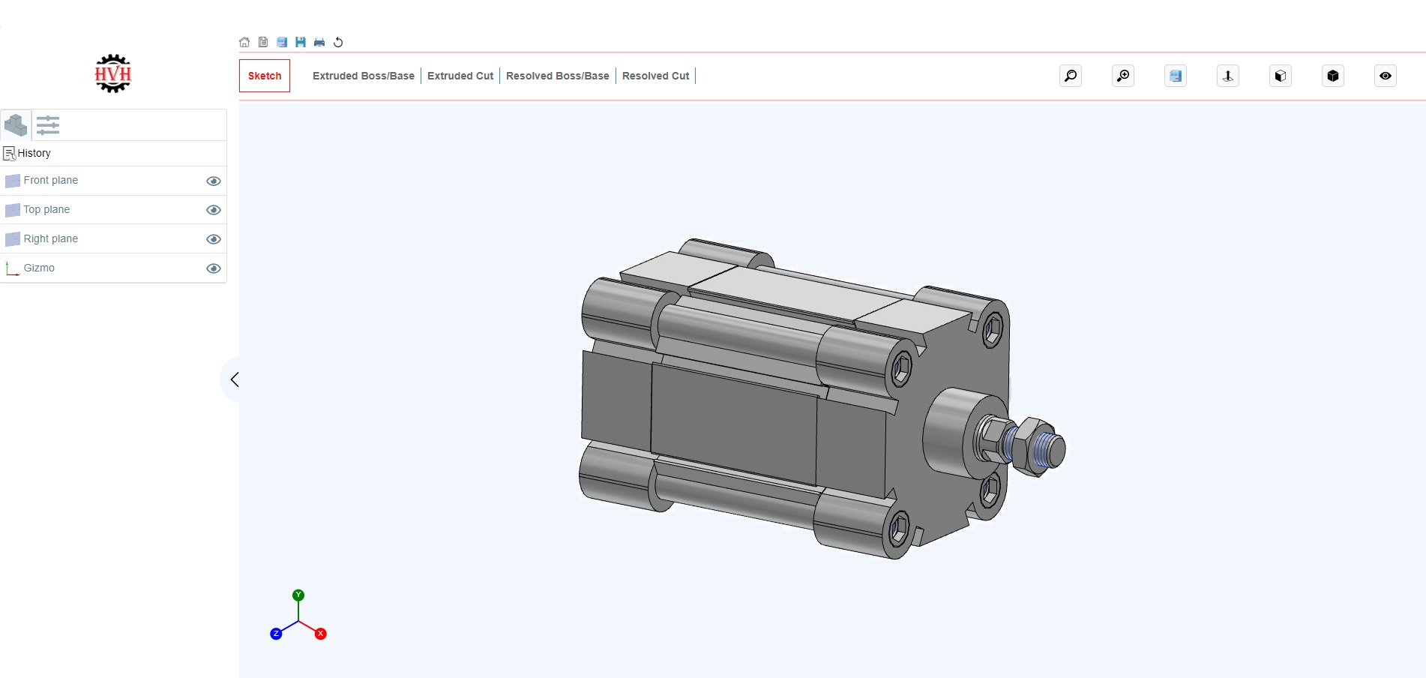Select Right plane in the history tree
The image size is (1426, 678).
pos(51,238)
